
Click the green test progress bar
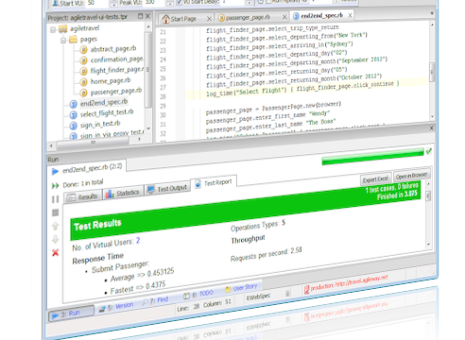tap(372, 157)
